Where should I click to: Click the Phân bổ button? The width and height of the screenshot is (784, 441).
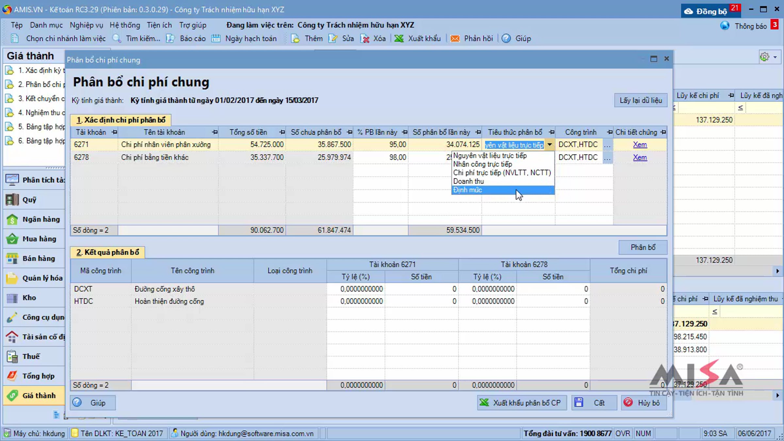pos(643,247)
